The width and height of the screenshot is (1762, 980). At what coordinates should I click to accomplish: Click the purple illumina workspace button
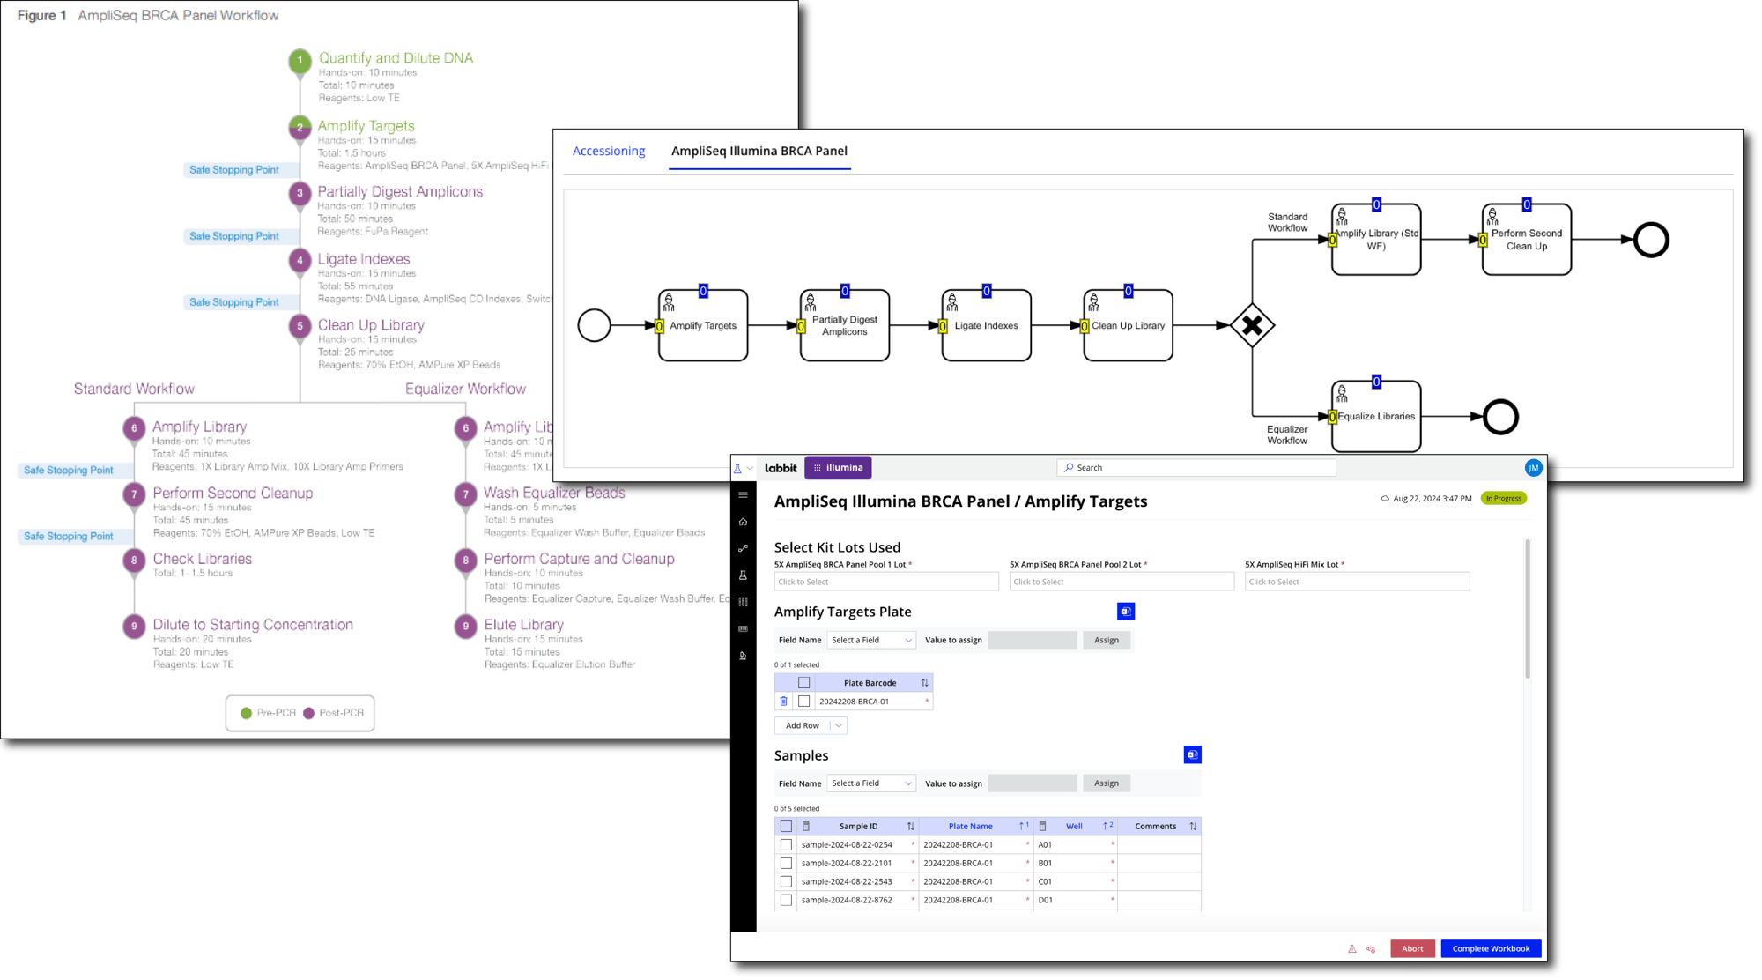(x=838, y=468)
